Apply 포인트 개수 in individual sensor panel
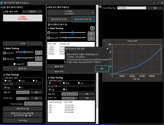Screen dimensions: 164x125 pyautogui.click(x=87, y=98)
